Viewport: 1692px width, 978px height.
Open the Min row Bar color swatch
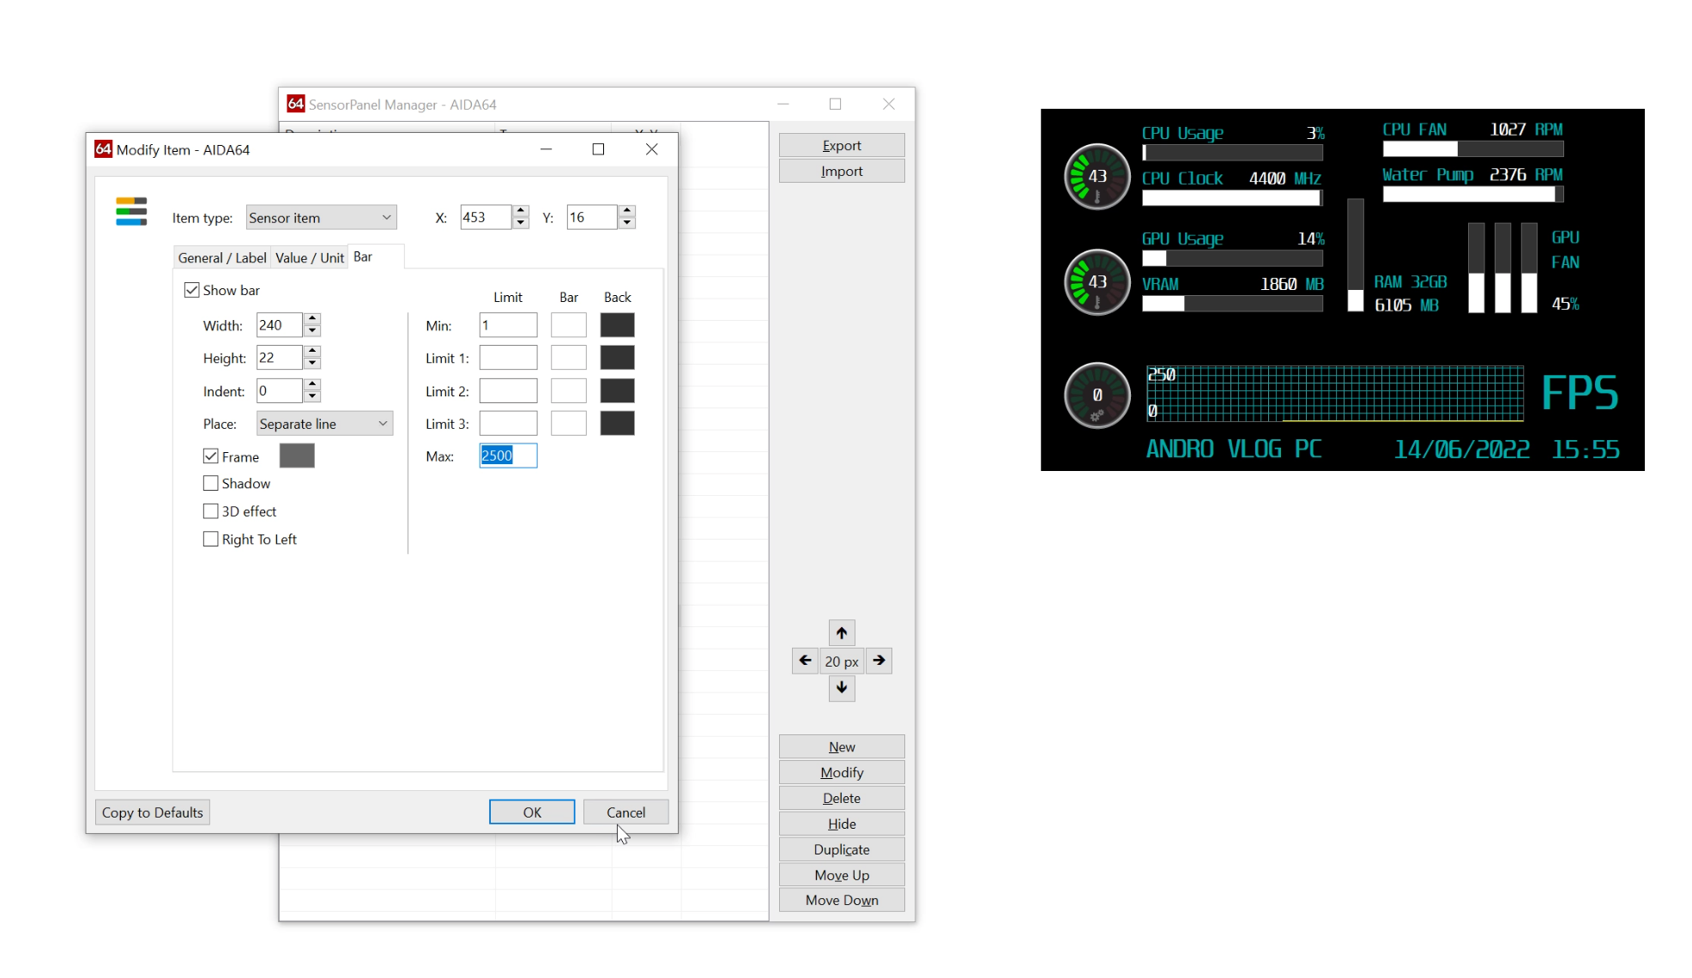tap(569, 325)
